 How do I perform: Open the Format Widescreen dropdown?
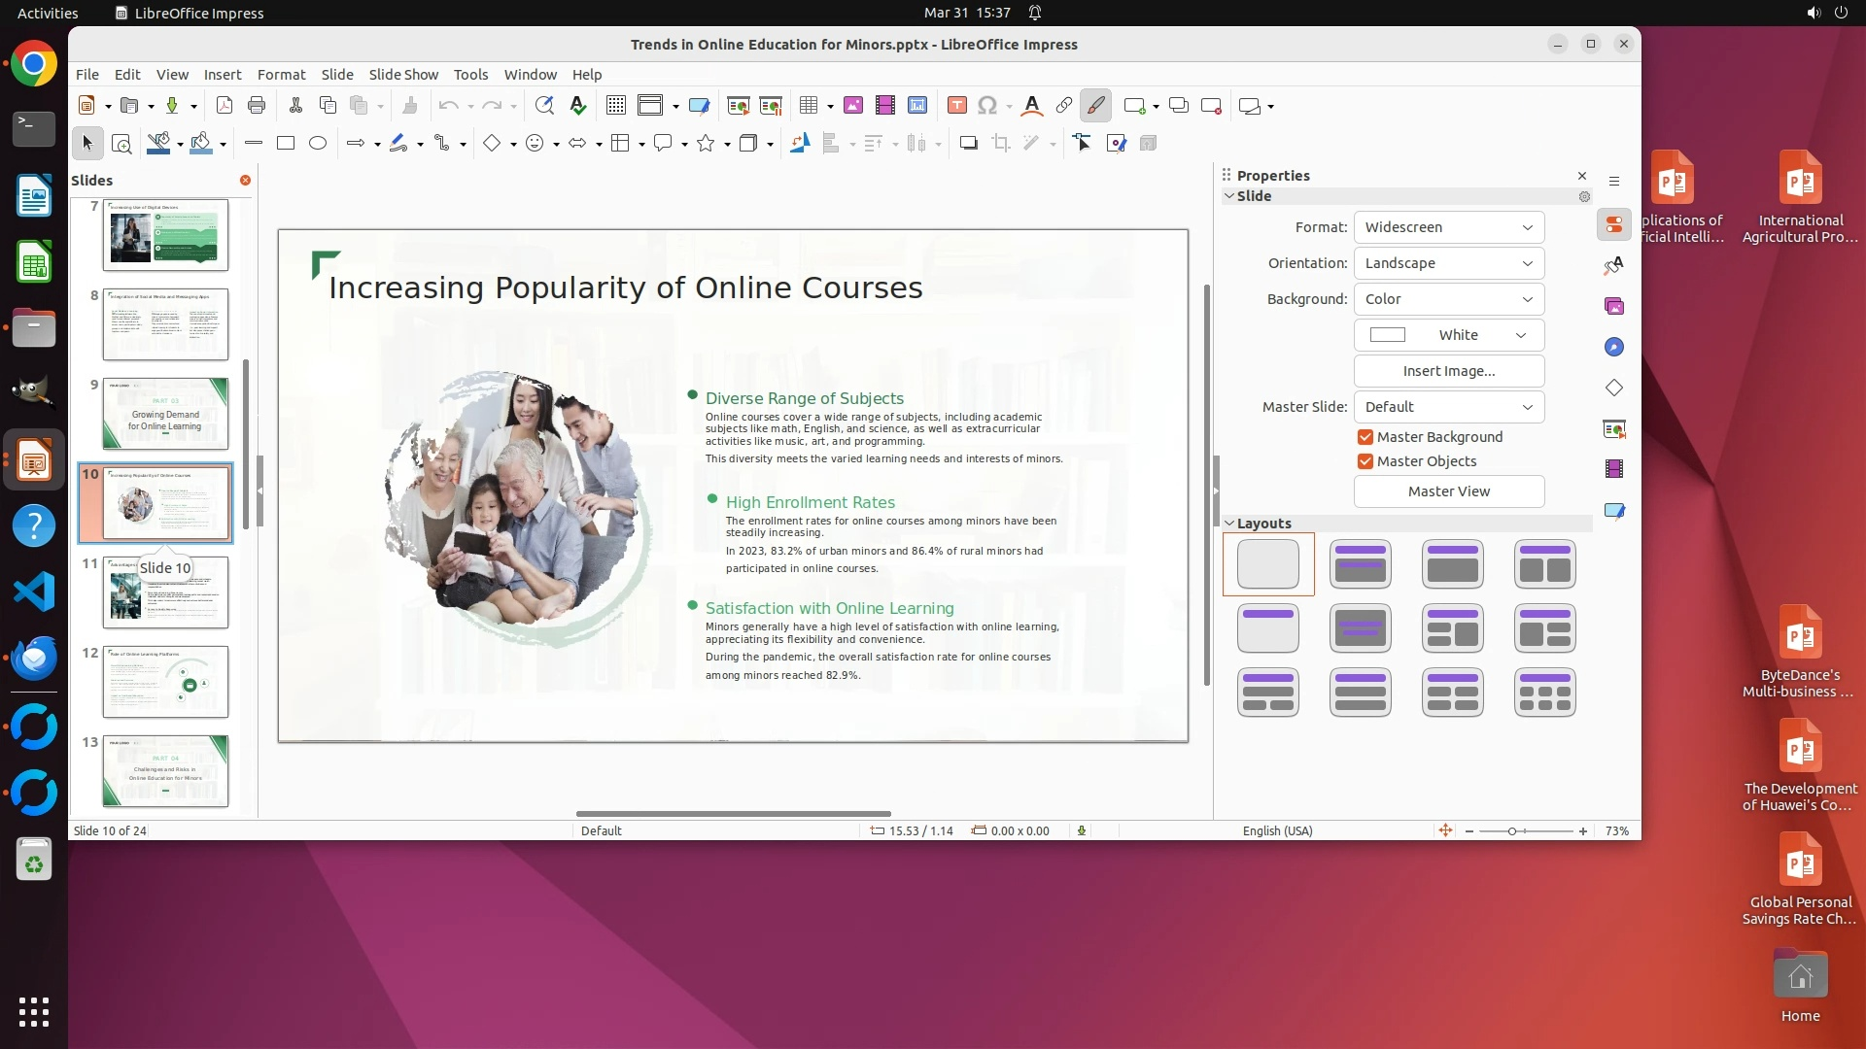[x=1448, y=227]
